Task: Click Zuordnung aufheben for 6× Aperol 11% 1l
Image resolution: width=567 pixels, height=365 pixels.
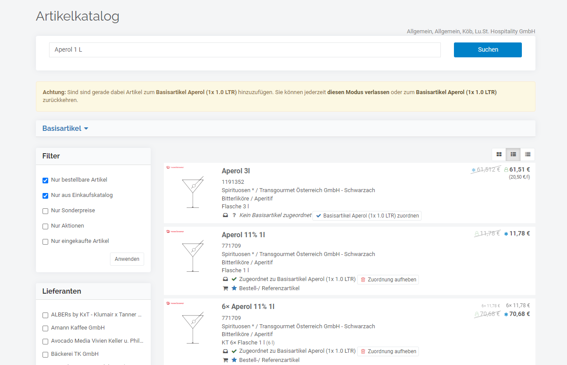Action: pyautogui.click(x=388, y=351)
